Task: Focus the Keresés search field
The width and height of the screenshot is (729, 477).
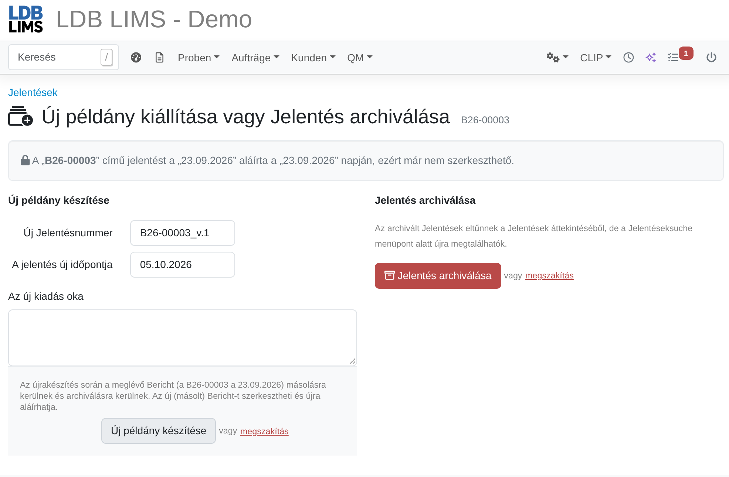Action: (x=64, y=57)
